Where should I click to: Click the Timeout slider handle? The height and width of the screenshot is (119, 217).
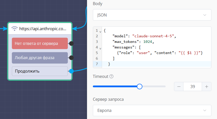coord(139,87)
